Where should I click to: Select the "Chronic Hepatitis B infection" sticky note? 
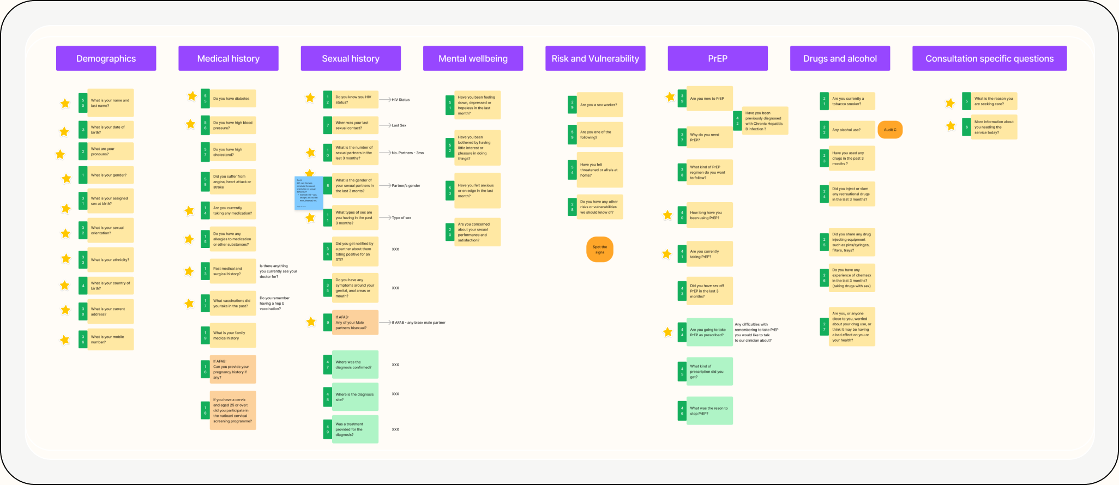[765, 121]
